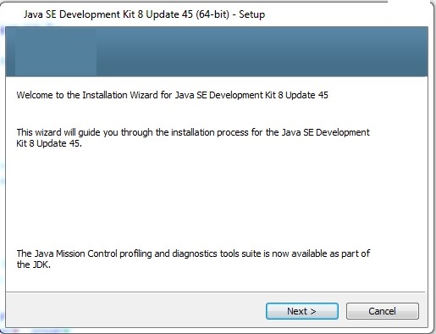Viewport: 436px width, 334px height.
Task: Click gray footer area left of Next
Action: coord(135,311)
